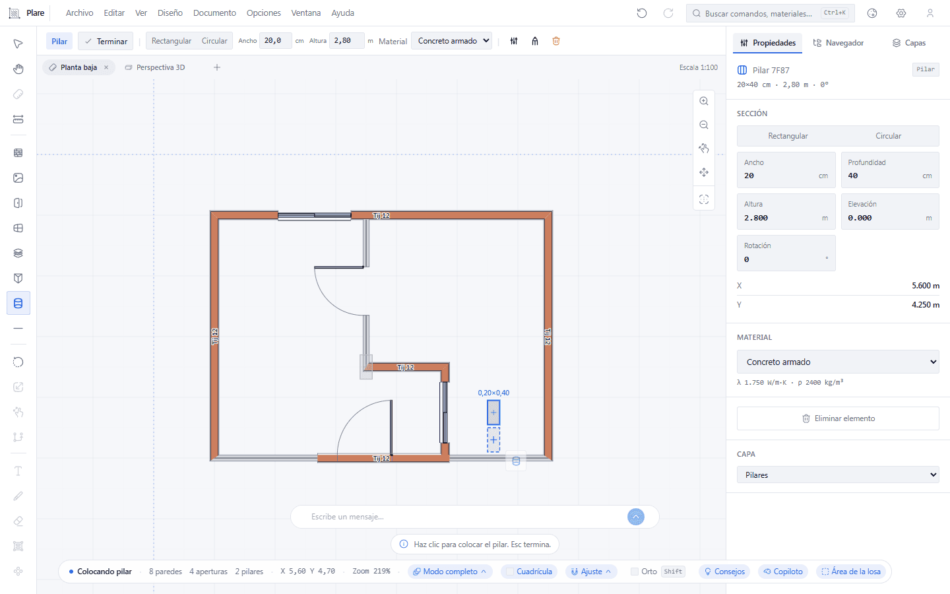The image size is (950, 594).
Task: Open the adjustments sliders icon
Action: (x=514, y=41)
